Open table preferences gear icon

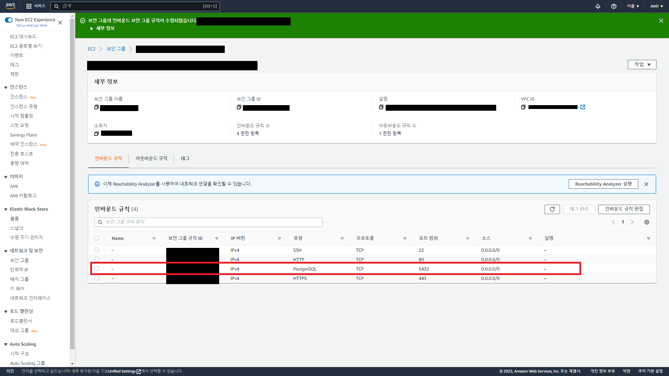647,222
